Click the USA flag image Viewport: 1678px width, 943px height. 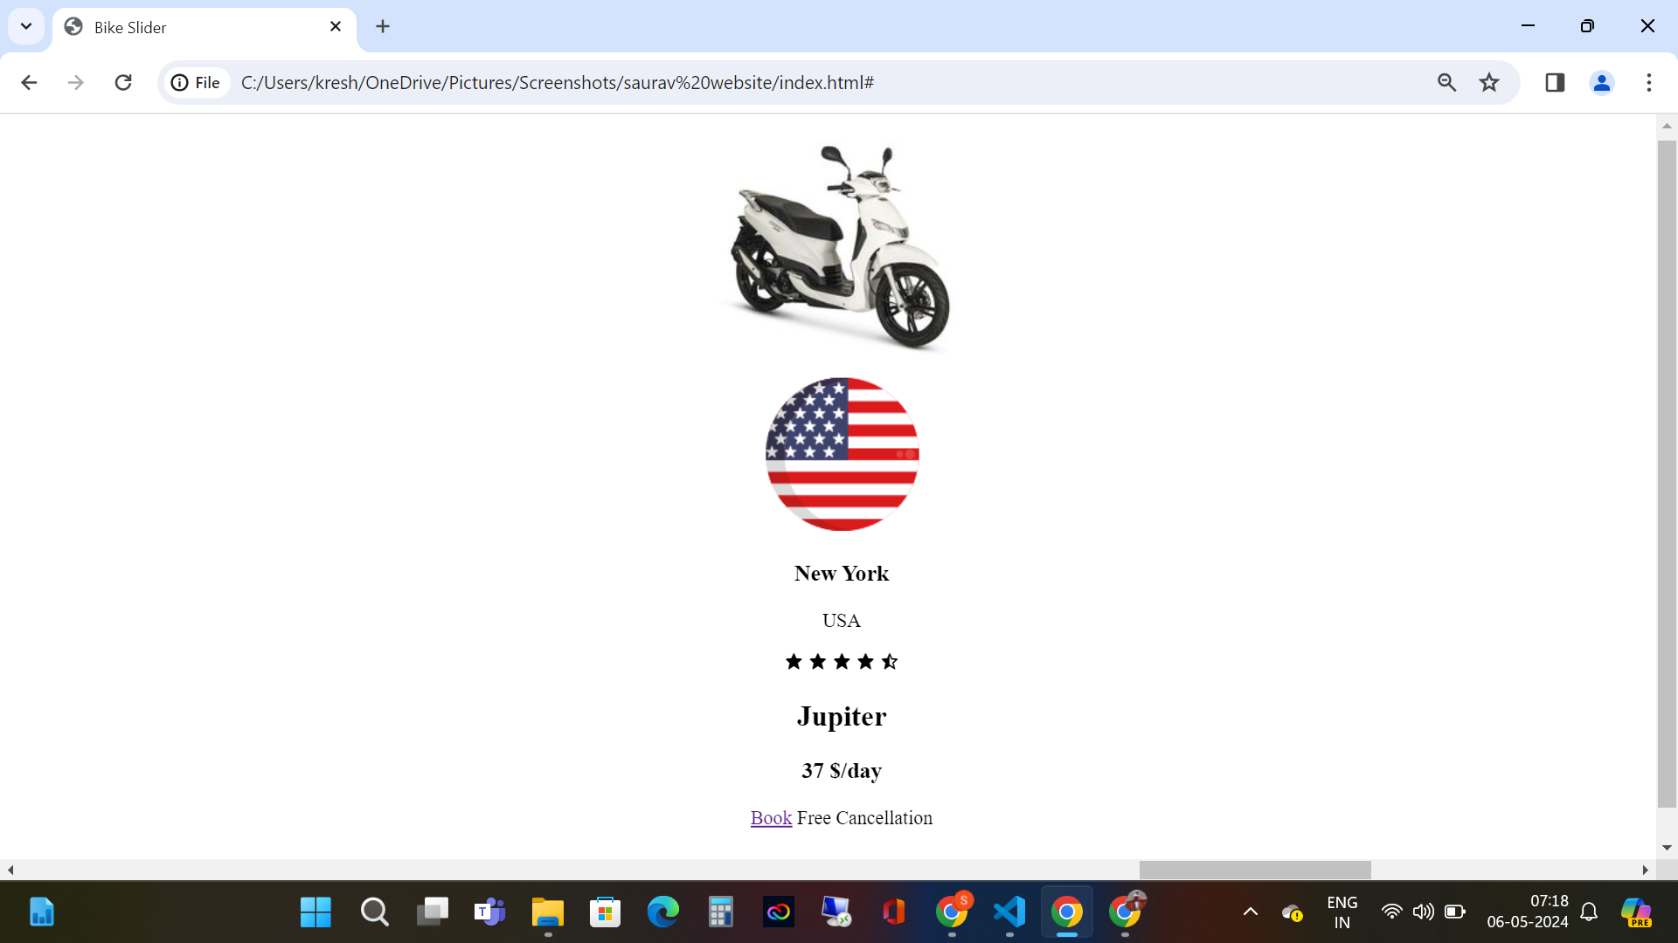click(x=842, y=454)
